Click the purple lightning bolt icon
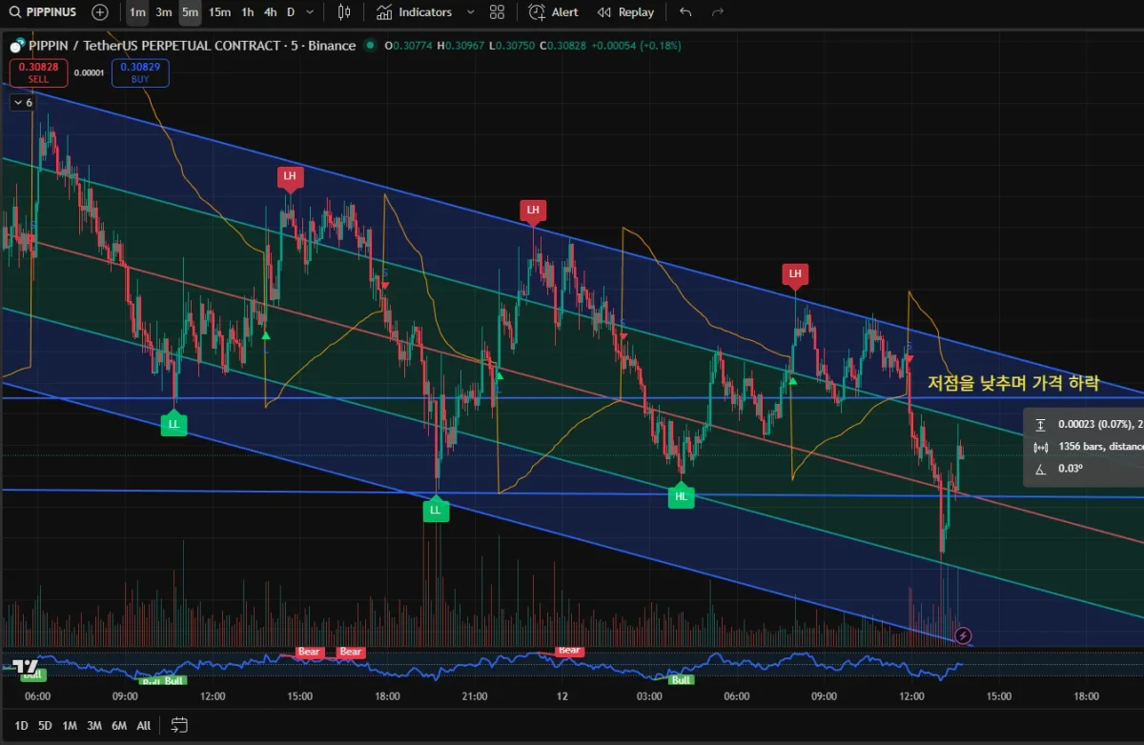This screenshot has height=745, width=1144. pyautogui.click(x=963, y=634)
